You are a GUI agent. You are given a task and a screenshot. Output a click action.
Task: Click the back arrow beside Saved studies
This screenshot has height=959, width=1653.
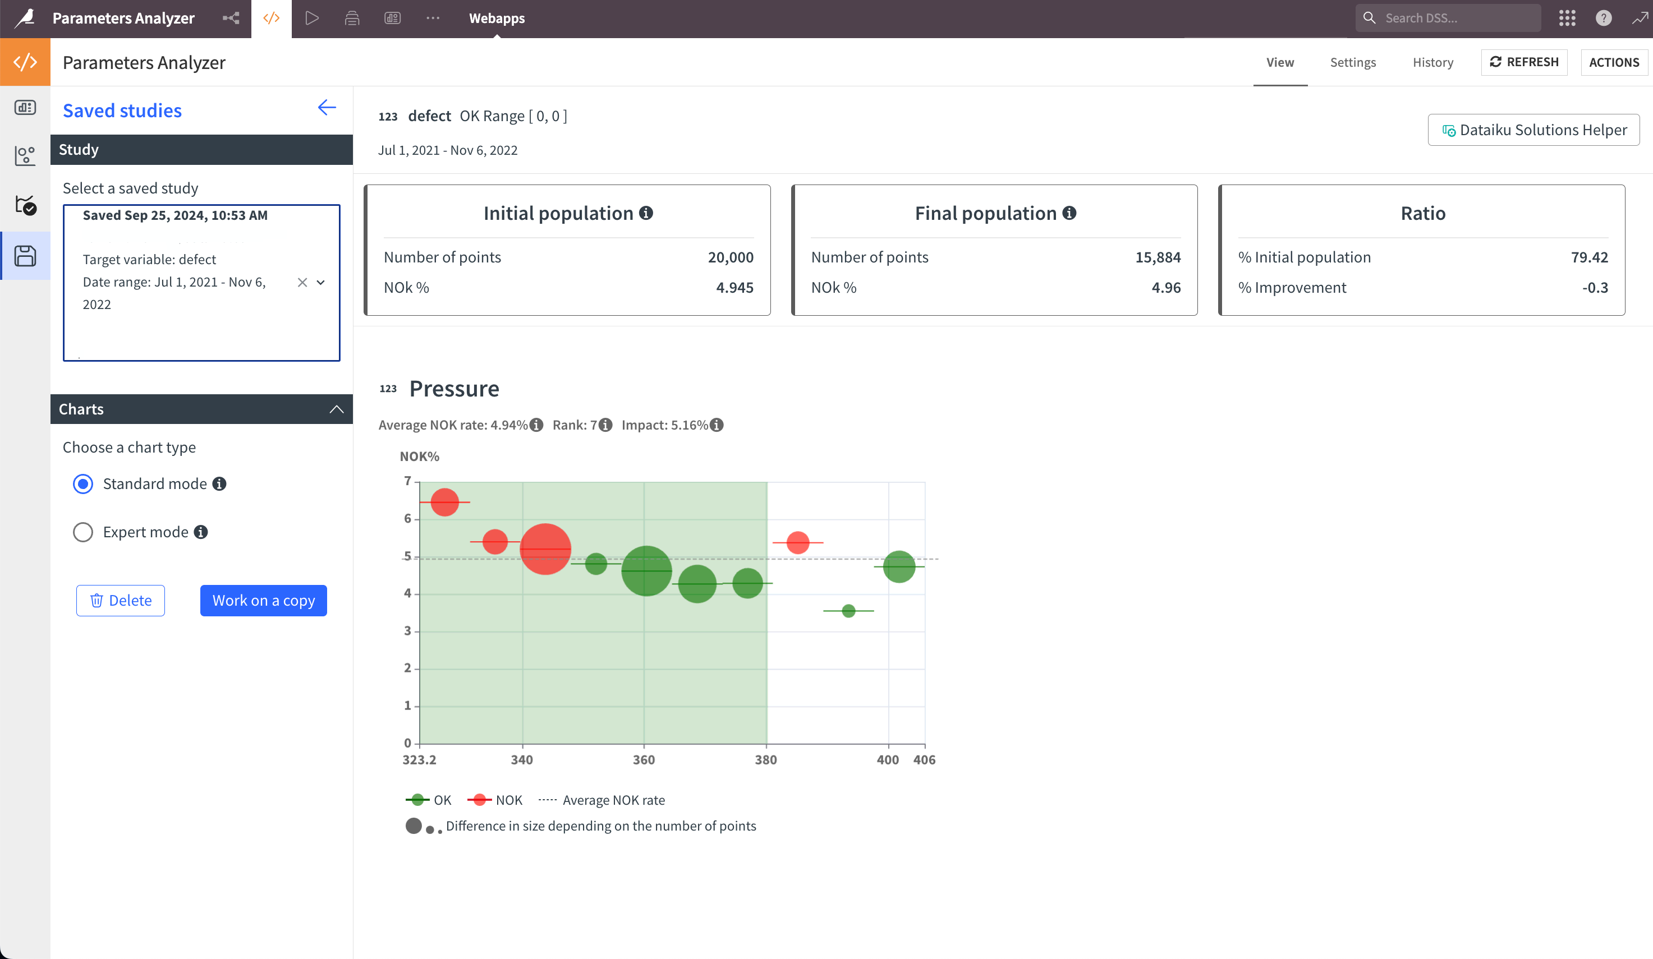tap(327, 108)
